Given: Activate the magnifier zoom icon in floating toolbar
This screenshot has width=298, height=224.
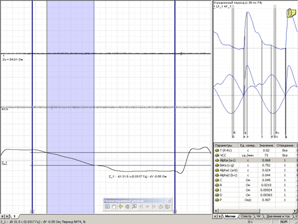Looking at the screenshot, I should click(134, 207).
